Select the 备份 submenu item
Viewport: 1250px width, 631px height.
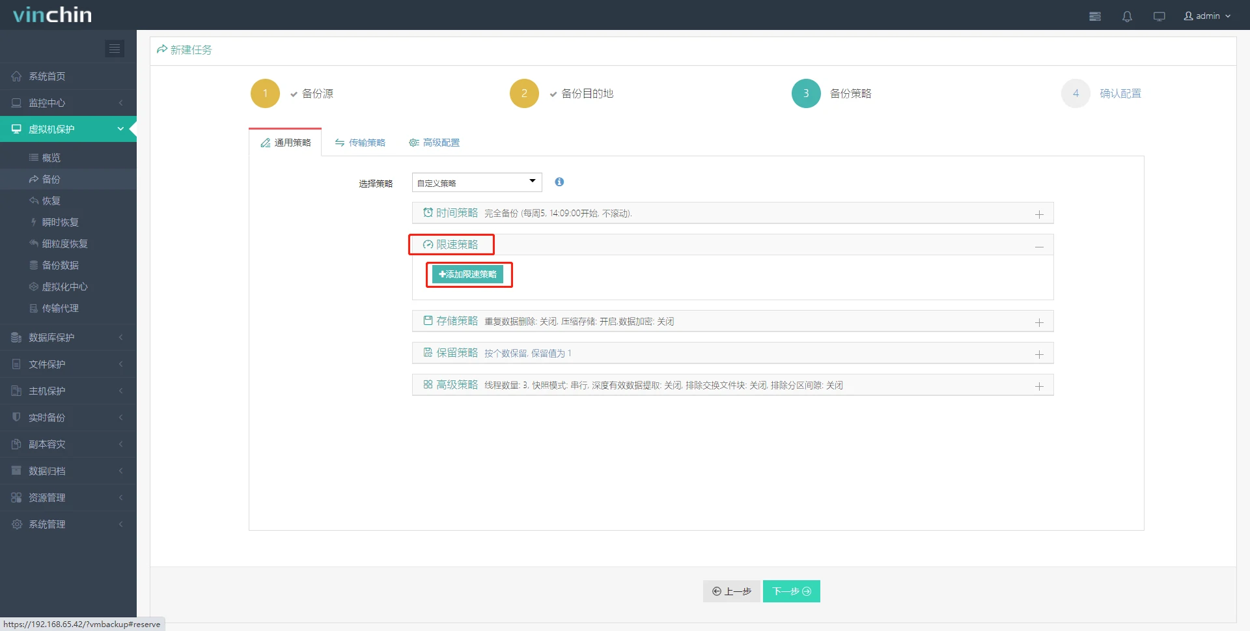point(68,179)
